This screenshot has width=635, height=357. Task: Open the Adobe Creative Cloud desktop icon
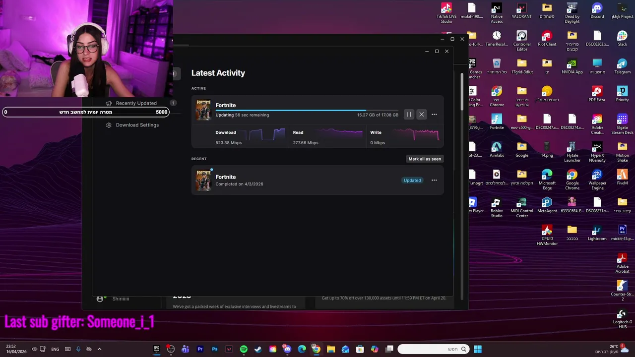pos(597,124)
